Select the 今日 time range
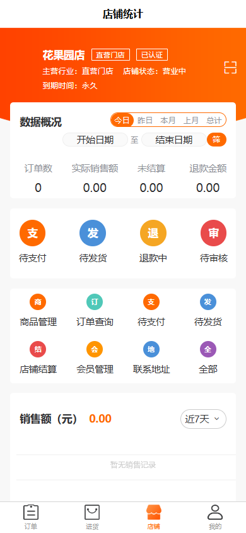Viewport: 246px width, 533px height. pyautogui.click(x=122, y=120)
